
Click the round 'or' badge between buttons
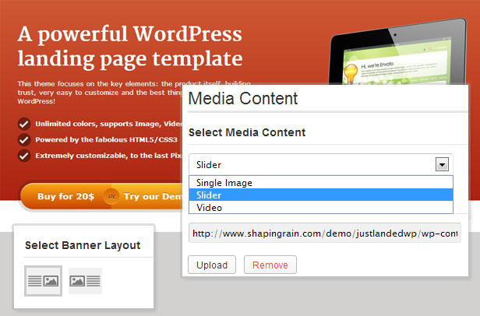111,196
